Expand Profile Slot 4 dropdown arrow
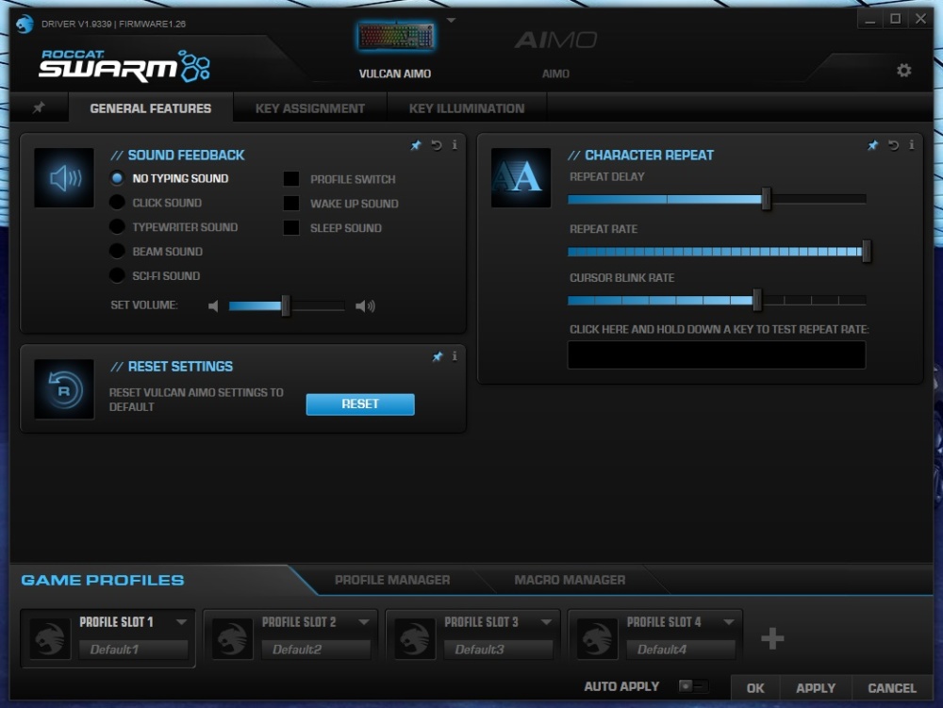 pos(729,622)
